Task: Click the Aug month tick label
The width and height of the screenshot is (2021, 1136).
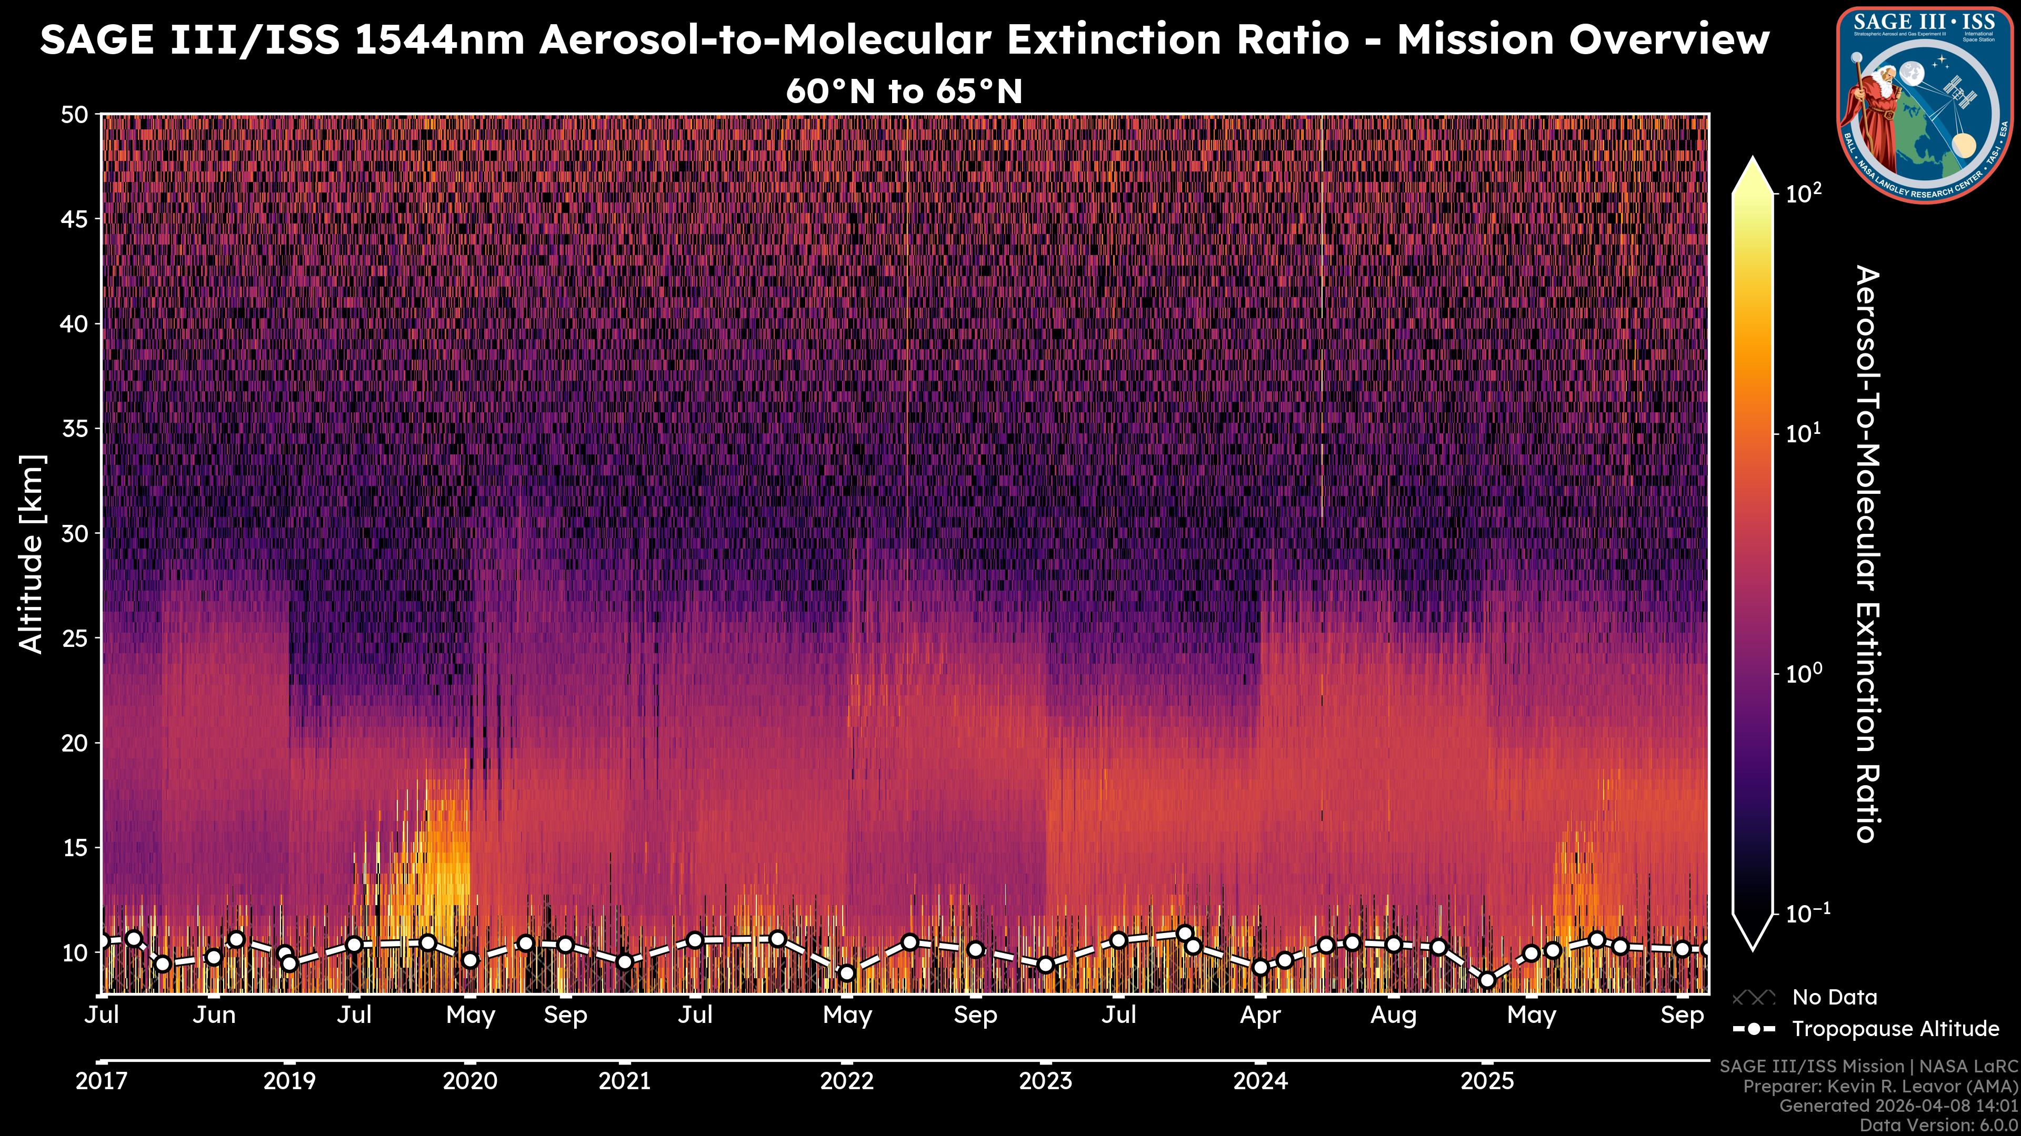Action: pyautogui.click(x=1393, y=1015)
